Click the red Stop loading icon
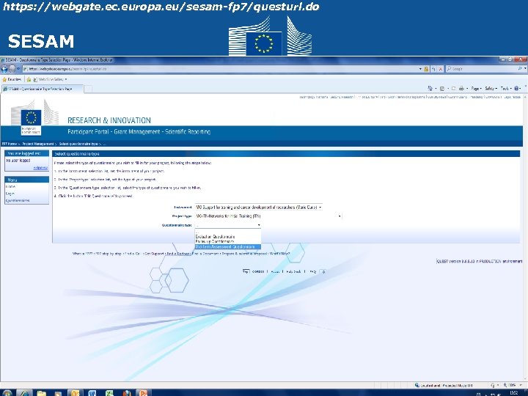 pos(441,69)
